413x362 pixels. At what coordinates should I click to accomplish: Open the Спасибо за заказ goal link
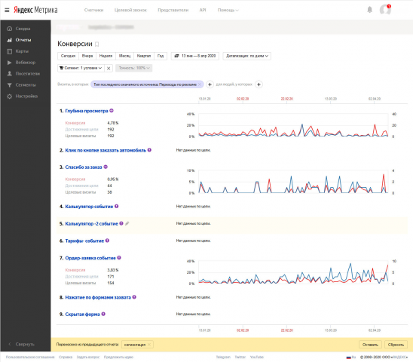[x=84, y=167]
